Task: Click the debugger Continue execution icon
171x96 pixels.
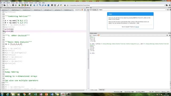Action: coord(45,5)
